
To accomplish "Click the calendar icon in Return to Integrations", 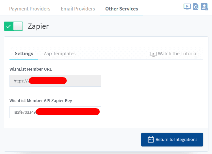I will 151,139.
